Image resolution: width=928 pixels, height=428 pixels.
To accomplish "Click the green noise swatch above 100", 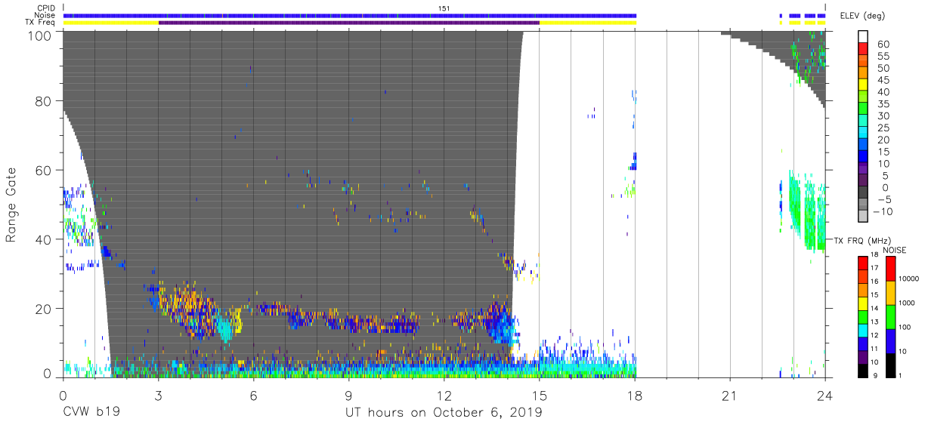I will [x=890, y=316].
